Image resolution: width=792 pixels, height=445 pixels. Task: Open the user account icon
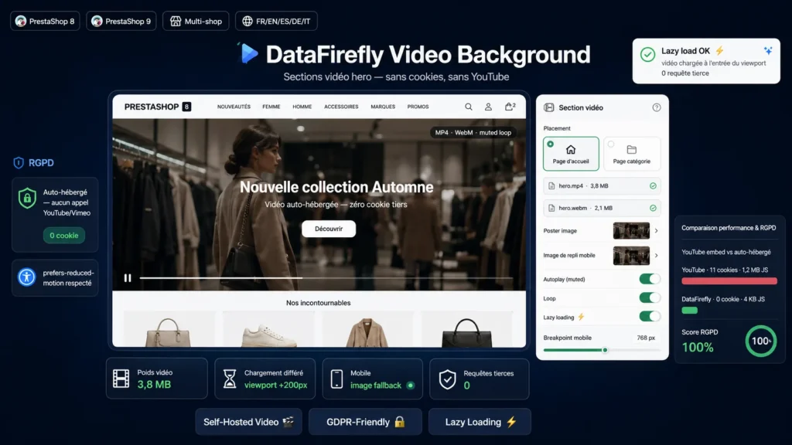489,107
